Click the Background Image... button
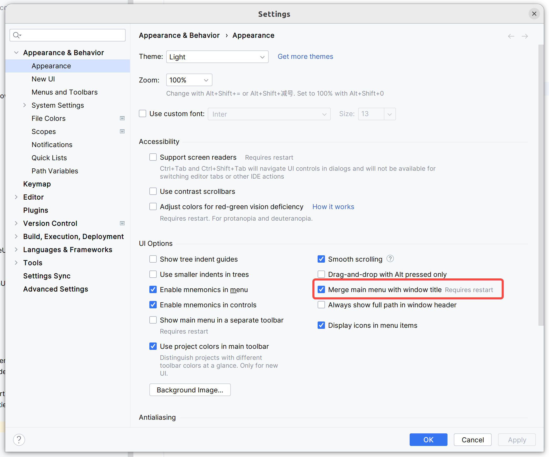Viewport: 549px width, 457px height. [190, 390]
